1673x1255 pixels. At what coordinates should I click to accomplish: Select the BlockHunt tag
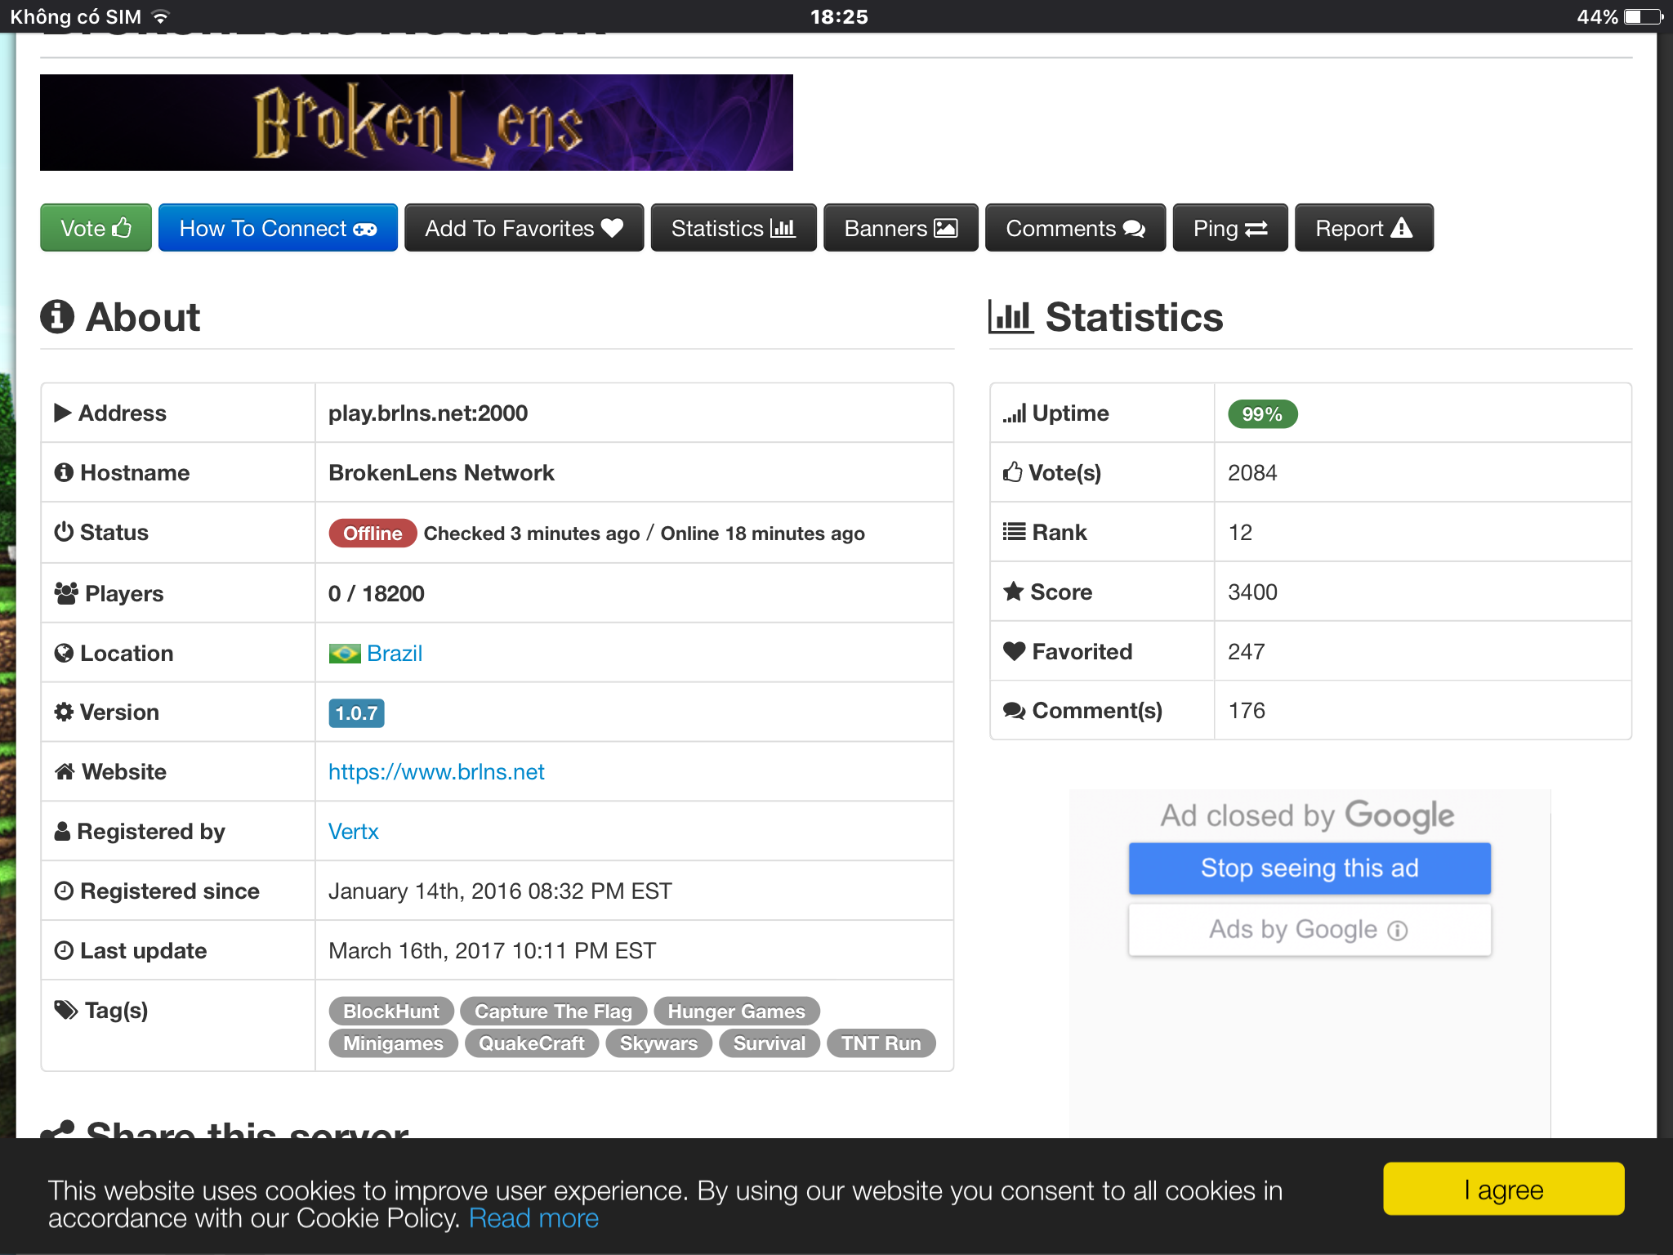tap(390, 1011)
